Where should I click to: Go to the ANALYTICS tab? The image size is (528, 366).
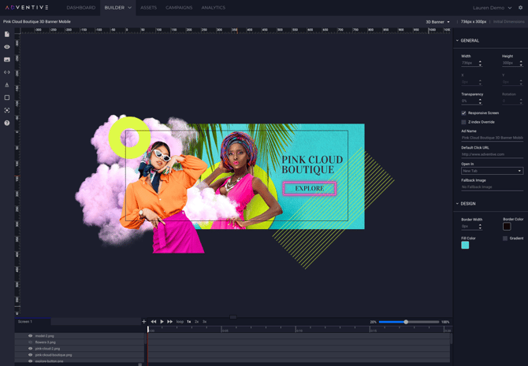click(213, 7)
